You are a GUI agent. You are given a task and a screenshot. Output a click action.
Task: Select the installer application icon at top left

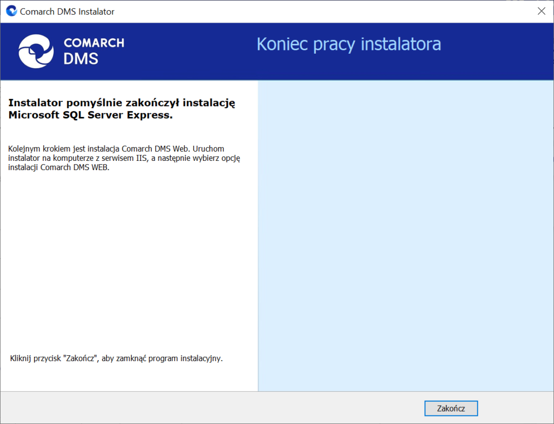point(11,11)
